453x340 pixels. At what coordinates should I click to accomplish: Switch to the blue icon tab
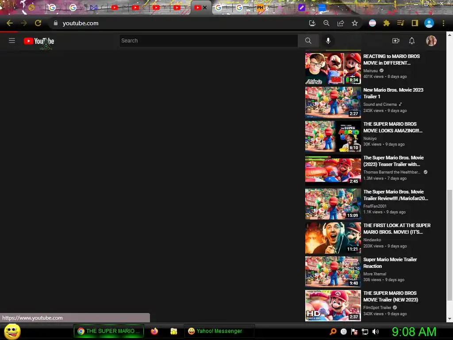click(322, 8)
